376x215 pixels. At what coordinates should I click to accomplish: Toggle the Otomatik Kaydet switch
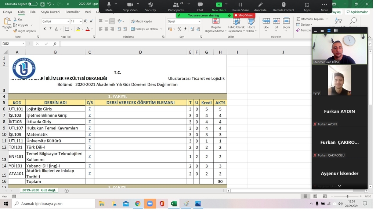pos(33,4)
